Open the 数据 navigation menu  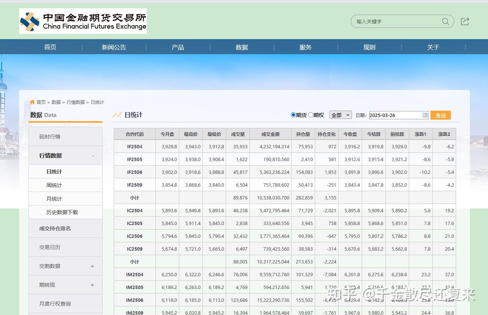click(242, 47)
